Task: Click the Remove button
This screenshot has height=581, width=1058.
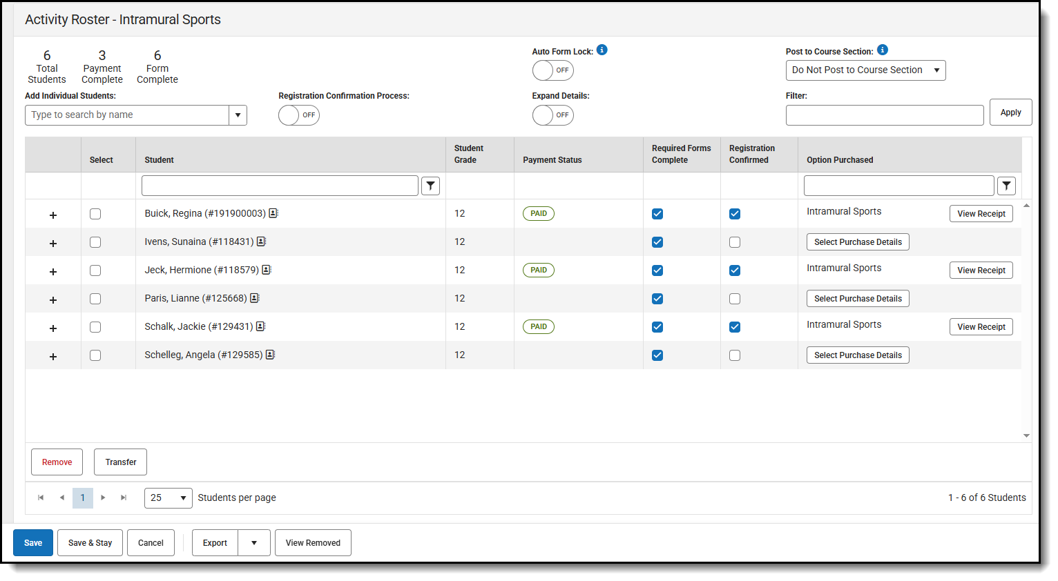Action: [57, 462]
